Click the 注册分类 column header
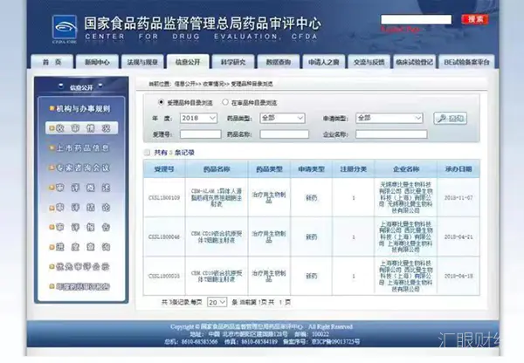This screenshot has height=363, width=524. (x=353, y=169)
